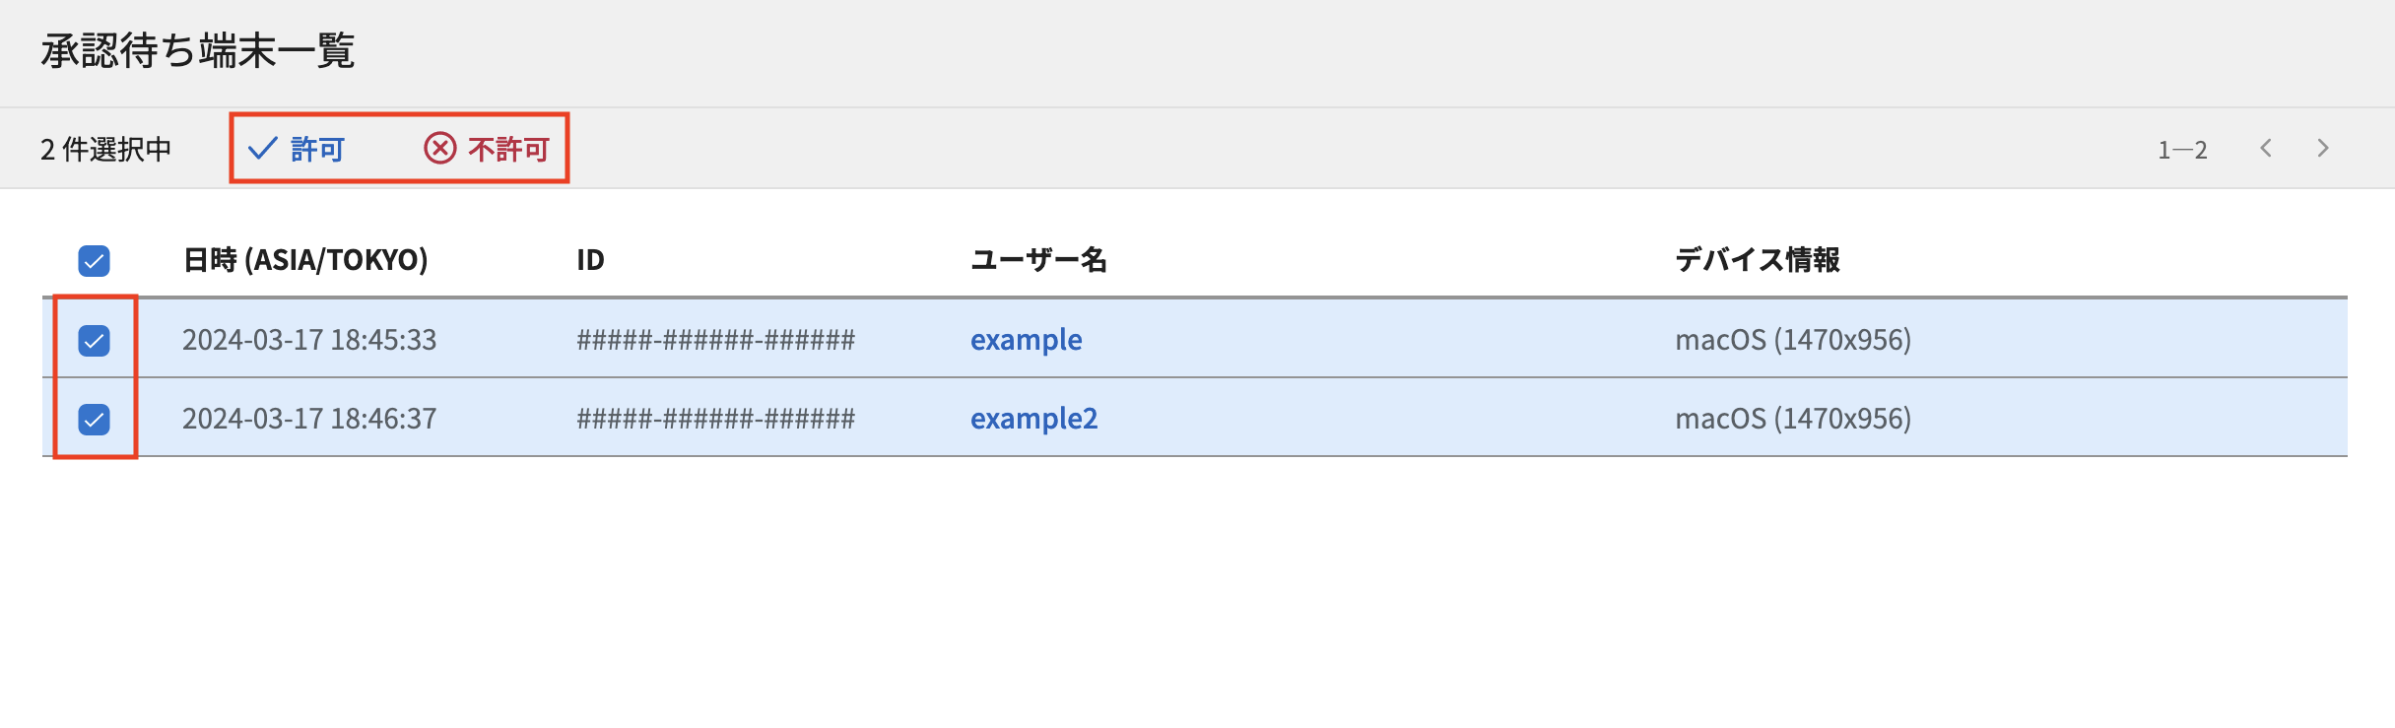Sort by 日時 (ASIA/TOKYO) column header
2395x728 pixels.
pyautogui.click(x=305, y=260)
